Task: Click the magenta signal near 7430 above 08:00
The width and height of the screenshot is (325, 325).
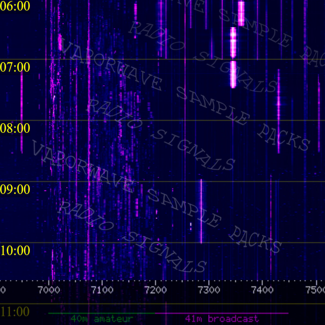Action: [x=278, y=103]
